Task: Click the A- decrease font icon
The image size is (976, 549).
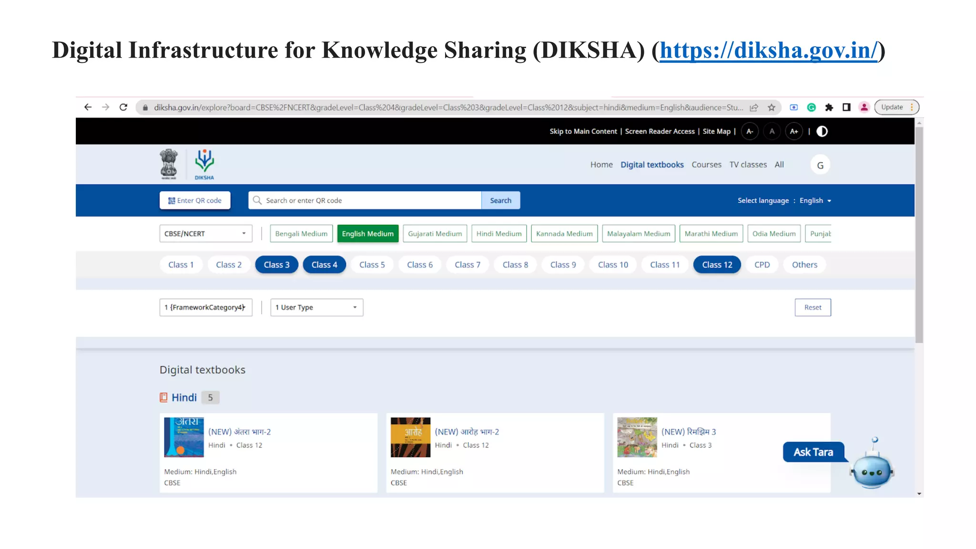Action: point(750,132)
